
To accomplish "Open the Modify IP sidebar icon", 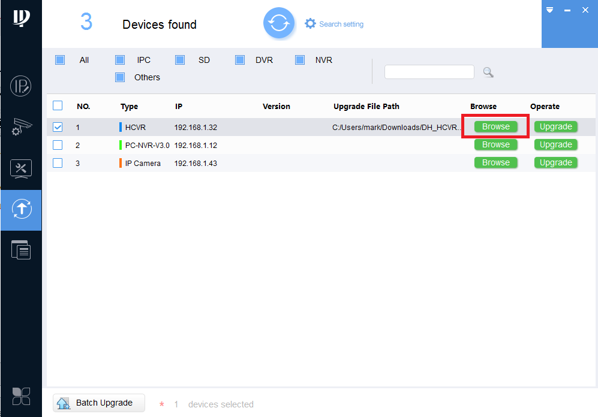I will click(20, 86).
